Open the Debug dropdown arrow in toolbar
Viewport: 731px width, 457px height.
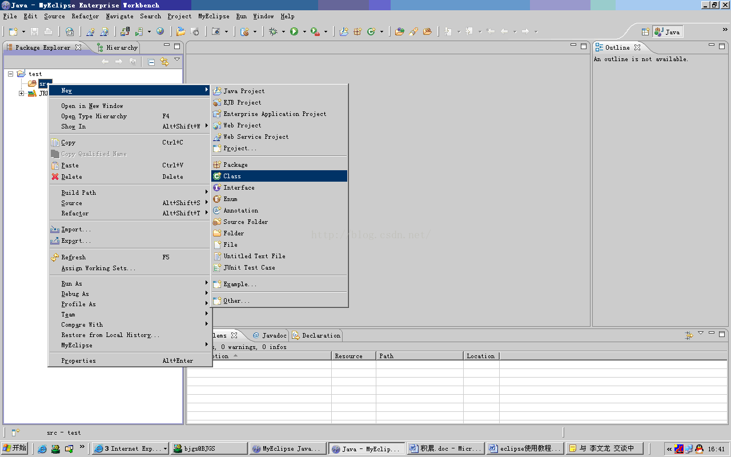click(283, 31)
